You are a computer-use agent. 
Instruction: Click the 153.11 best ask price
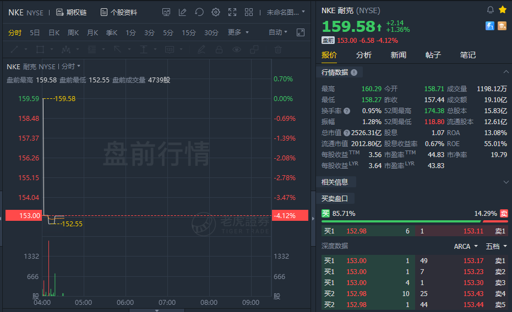[473, 231]
